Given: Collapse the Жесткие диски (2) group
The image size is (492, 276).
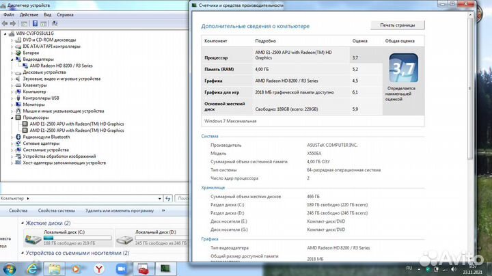Looking at the screenshot, I should coord(23,223).
